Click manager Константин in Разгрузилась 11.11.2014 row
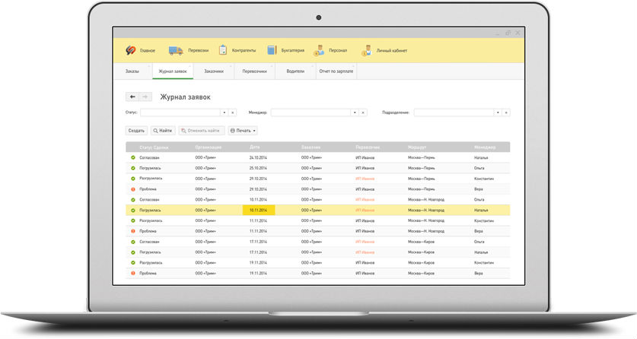This screenshot has width=637, height=339. (x=484, y=220)
